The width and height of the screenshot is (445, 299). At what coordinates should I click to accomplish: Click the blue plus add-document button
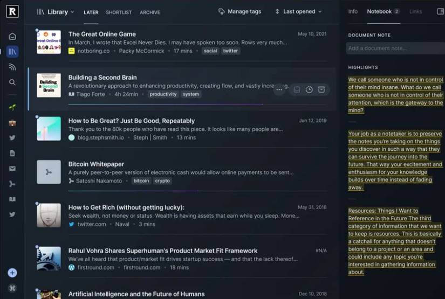12,273
